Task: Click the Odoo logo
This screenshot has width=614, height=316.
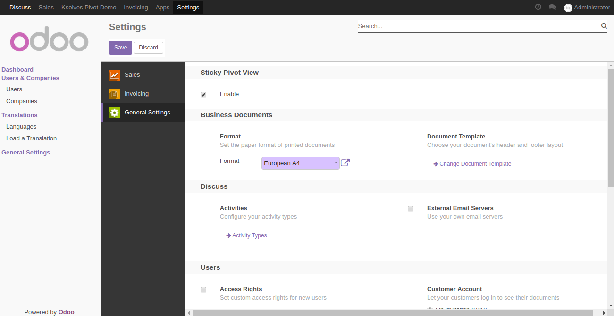Action: pos(50,41)
